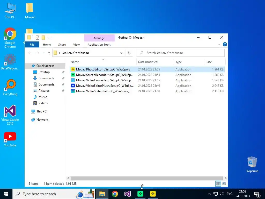
Task: Go up one folder level
Action: tap(49, 53)
